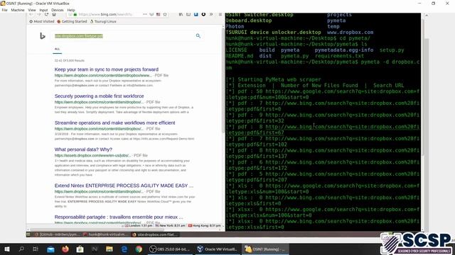Open the Firefox hamburger menu

tap(220, 14)
